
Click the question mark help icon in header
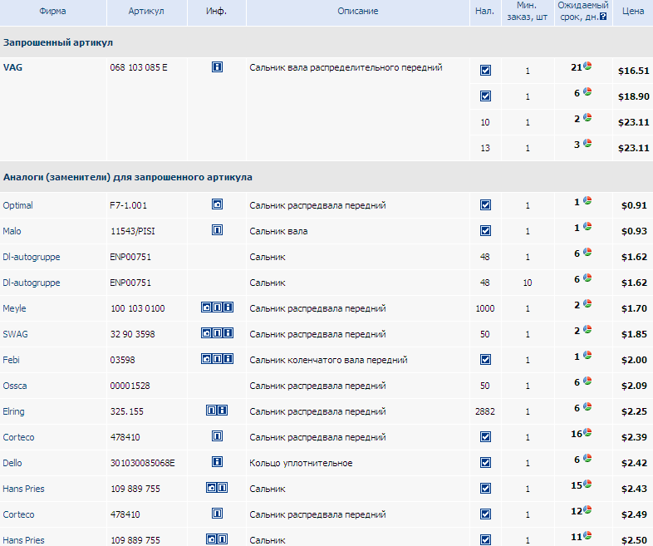(x=603, y=17)
